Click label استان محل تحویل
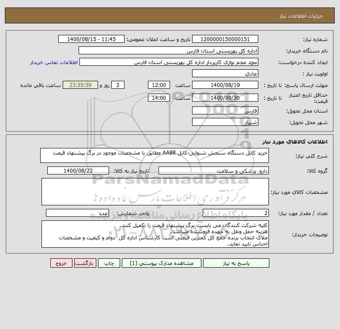The image size is (340, 329). point(307,111)
